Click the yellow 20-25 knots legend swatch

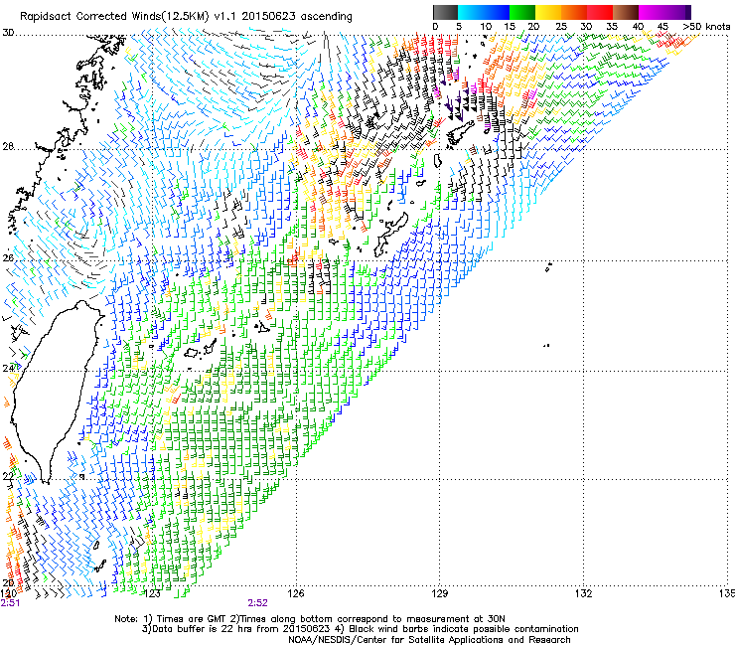click(x=548, y=12)
